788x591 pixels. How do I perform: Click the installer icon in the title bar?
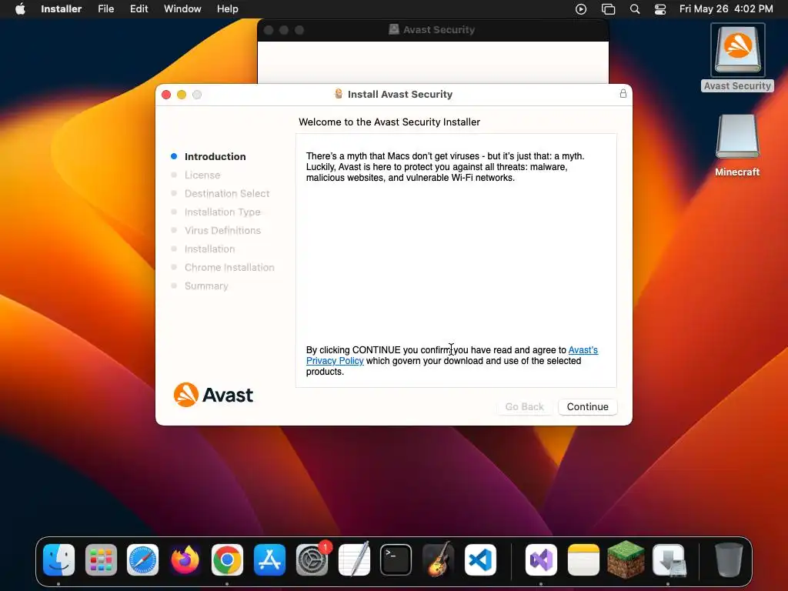339,93
